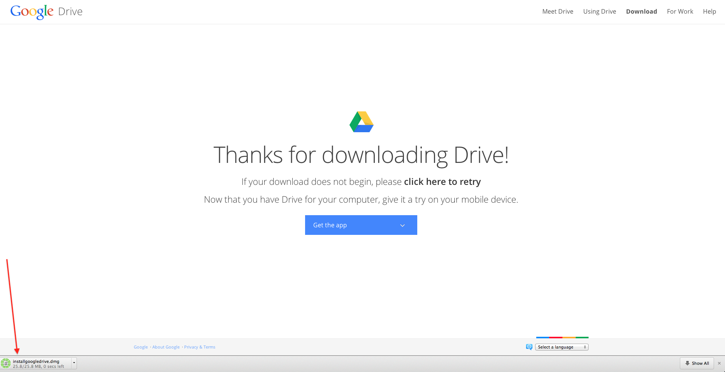Click the '25.8/25.8 MB, 0 secs left' status

(x=38, y=366)
